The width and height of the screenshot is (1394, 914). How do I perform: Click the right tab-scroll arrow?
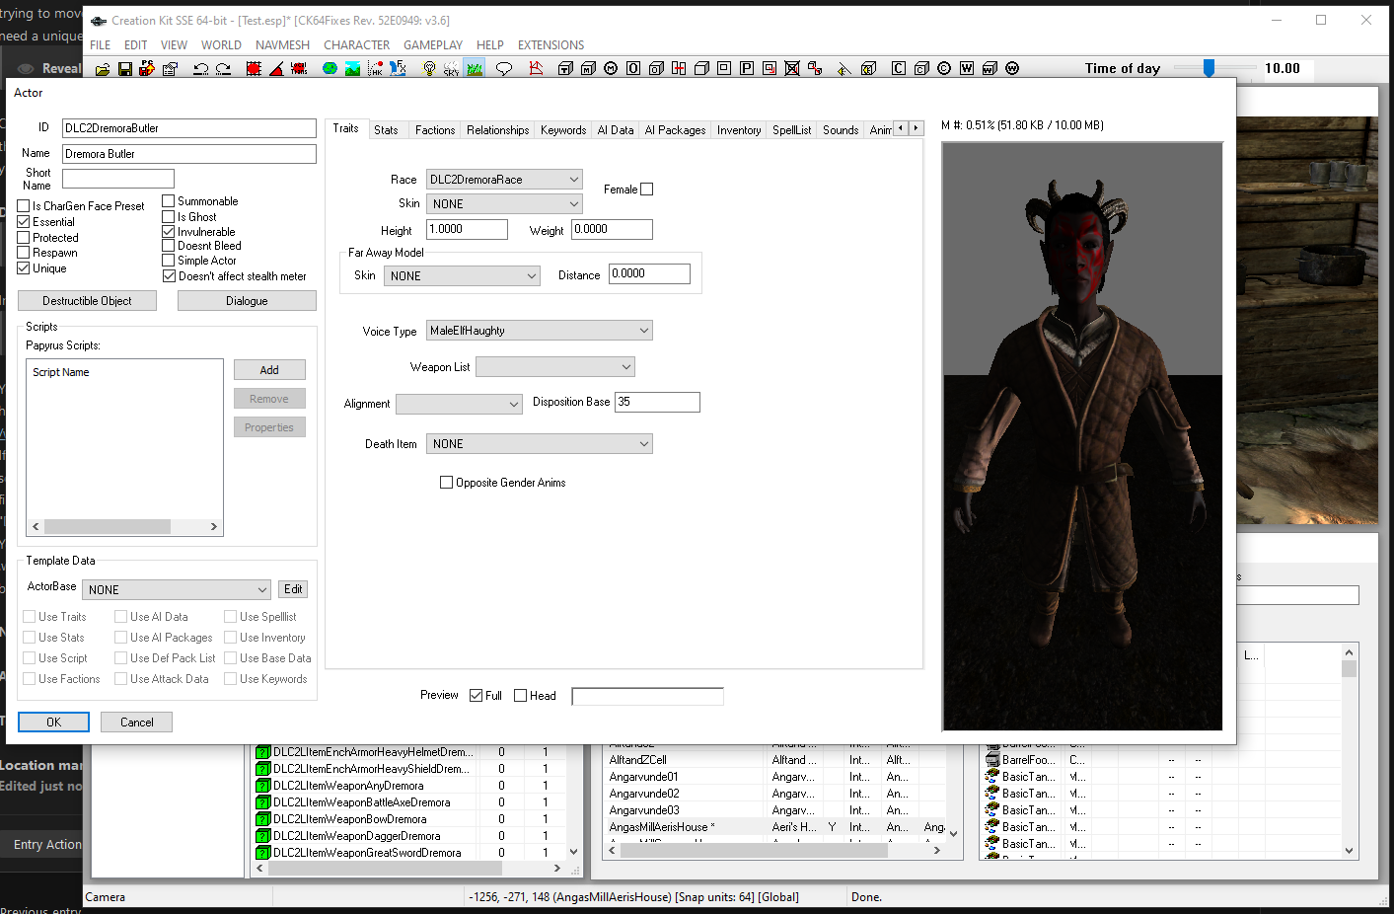pos(917,128)
